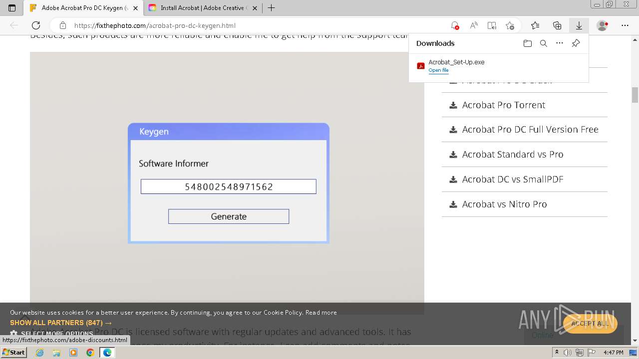639x359 pixels.
Task: Open the downloads folder icon
Action: (x=528, y=43)
